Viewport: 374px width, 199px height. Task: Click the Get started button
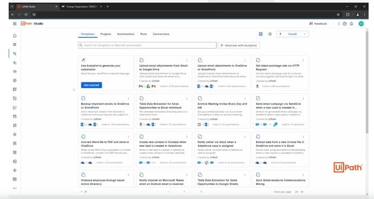click(x=92, y=85)
